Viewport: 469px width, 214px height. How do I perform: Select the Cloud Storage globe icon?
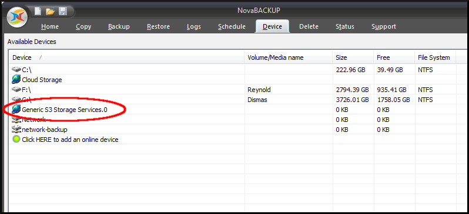click(x=16, y=79)
